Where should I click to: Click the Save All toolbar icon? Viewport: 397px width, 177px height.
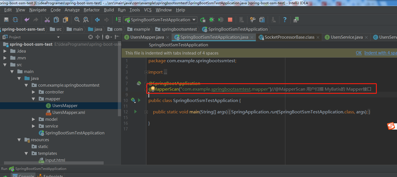[6, 20]
